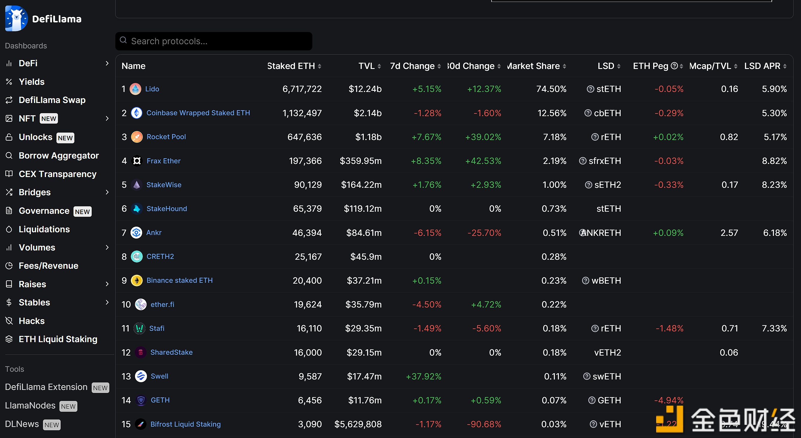Click the ETH Peg help question-mark icon
The height and width of the screenshot is (438, 801).
point(674,66)
